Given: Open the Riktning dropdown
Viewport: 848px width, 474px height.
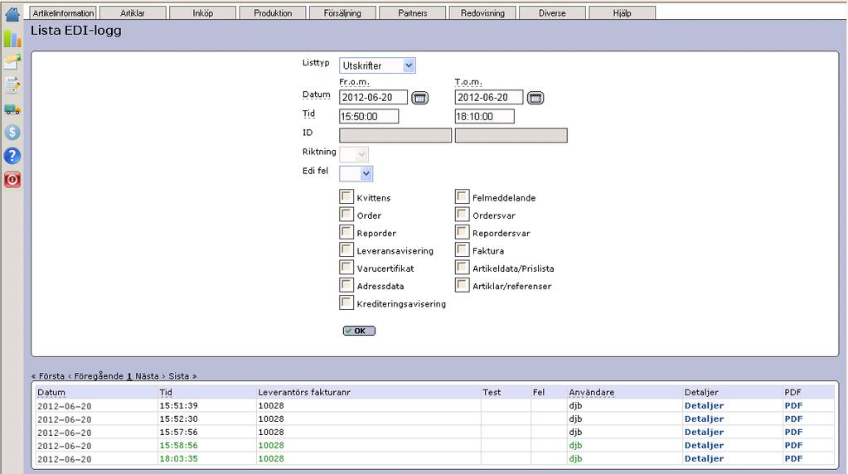Looking at the screenshot, I should pos(354,155).
